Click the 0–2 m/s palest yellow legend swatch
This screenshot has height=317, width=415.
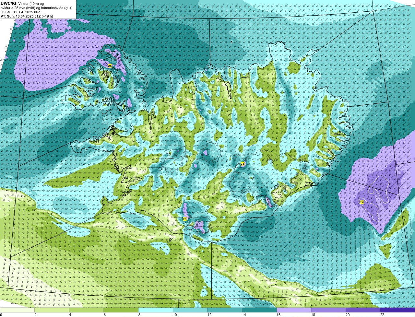click(17, 310)
